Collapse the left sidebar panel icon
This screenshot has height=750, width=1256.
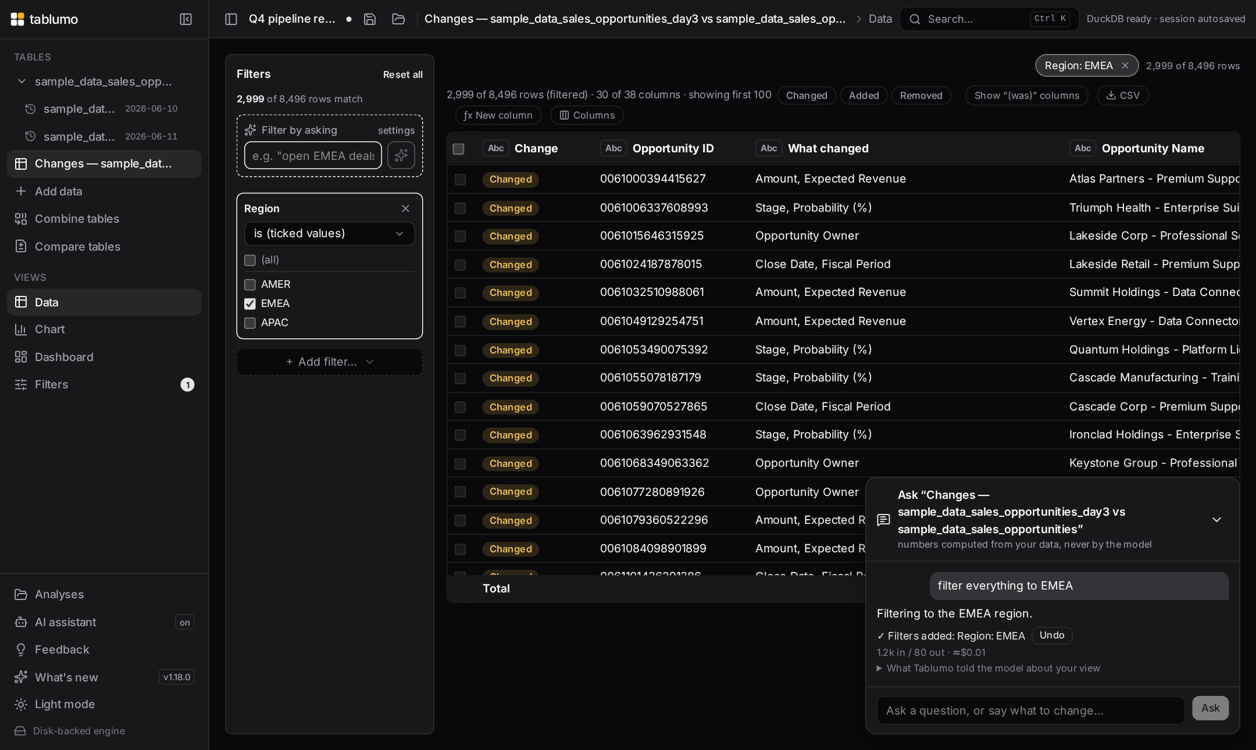(x=185, y=19)
